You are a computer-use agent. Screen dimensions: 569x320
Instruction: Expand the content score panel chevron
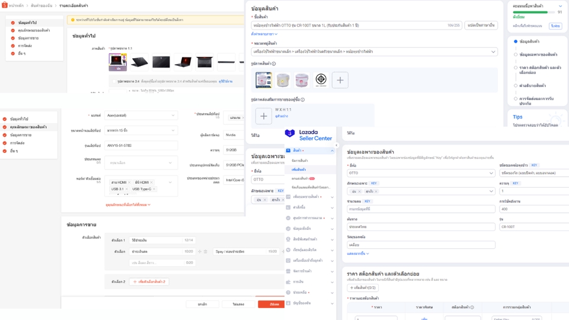click(x=560, y=6)
